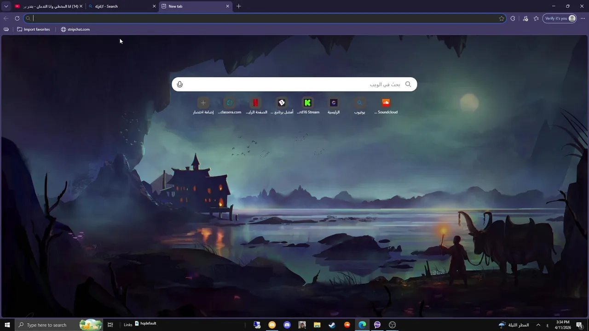
Task: Click the Links toolbar label on taskbar
Action: tap(128, 325)
